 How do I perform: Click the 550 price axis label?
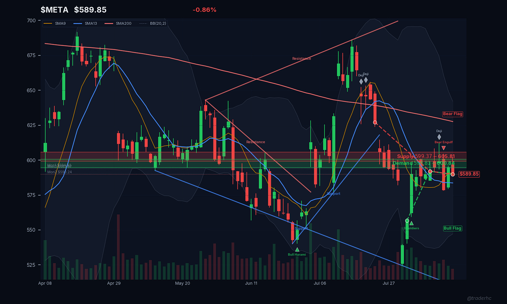click(x=31, y=230)
